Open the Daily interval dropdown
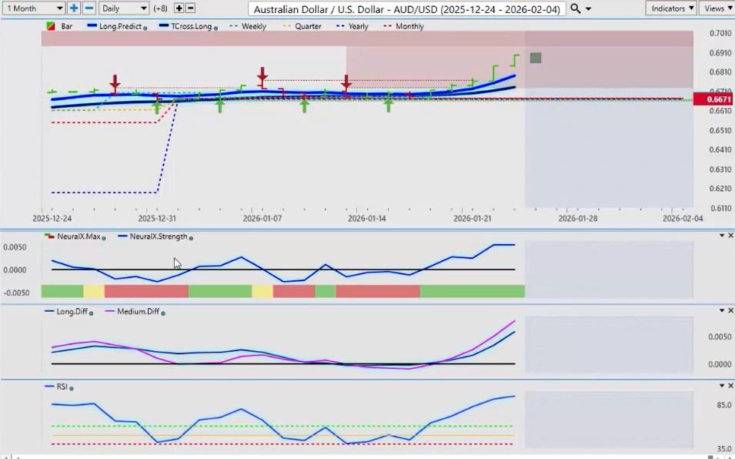The image size is (735, 459). 124,8
